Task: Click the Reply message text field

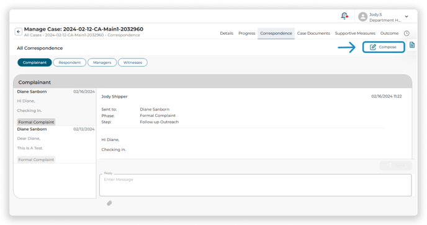Action: [256, 185]
